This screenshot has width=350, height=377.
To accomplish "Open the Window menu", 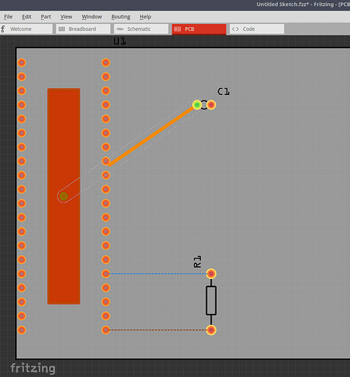I will [x=92, y=17].
